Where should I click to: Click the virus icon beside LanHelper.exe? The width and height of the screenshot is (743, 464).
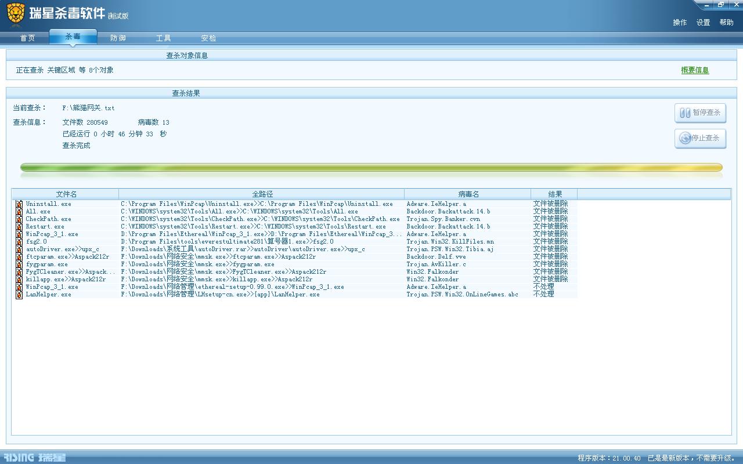[x=19, y=295]
